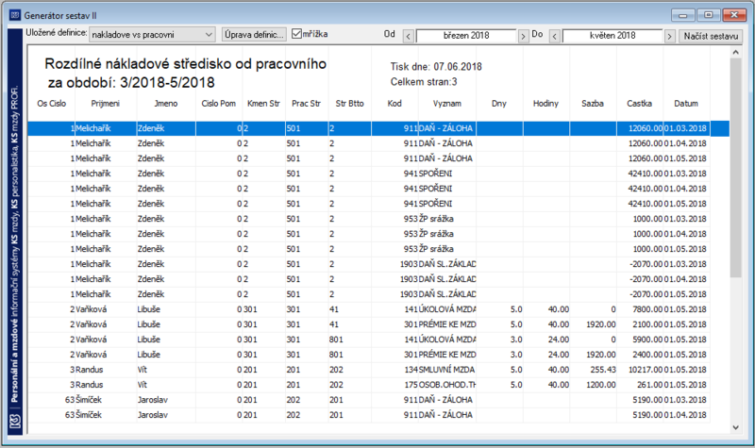Click the Os Cislo column header
Viewport: 755px width, 448px height.
click(52, 104)
